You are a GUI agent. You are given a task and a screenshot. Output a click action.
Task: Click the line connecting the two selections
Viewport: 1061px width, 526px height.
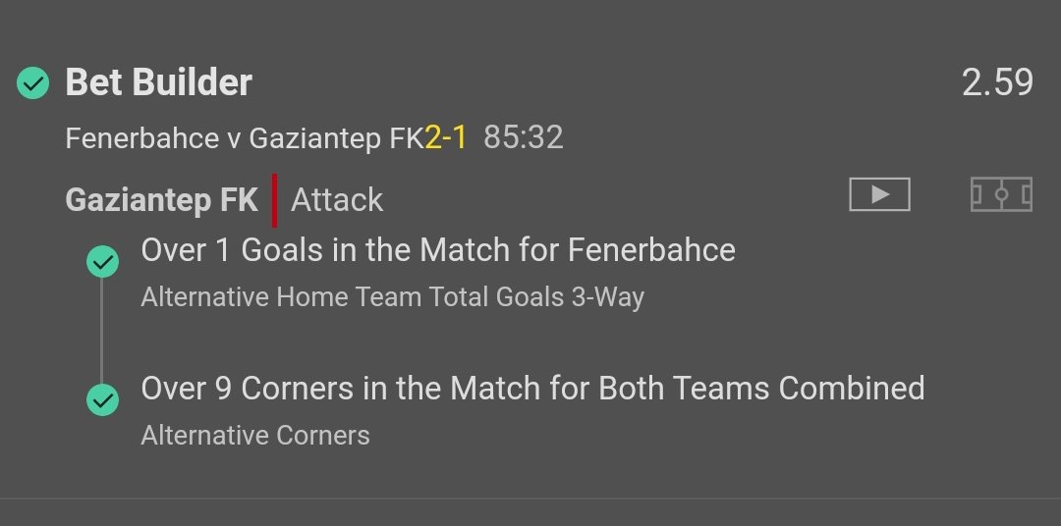[102, 331]
